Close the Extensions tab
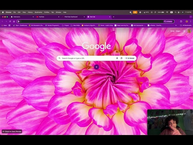The width and height of the screenshot is (193, 145). pos(33,17)
